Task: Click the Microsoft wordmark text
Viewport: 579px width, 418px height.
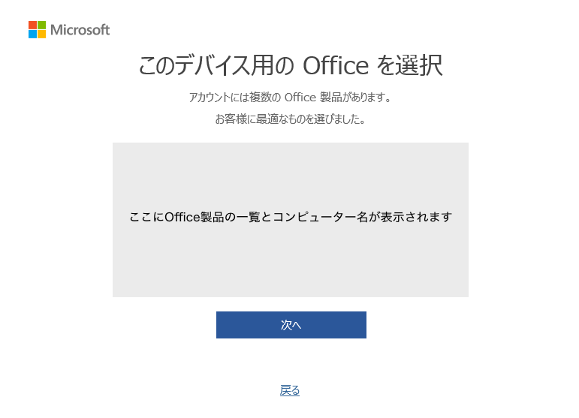Action: click(x=80, y=30)
